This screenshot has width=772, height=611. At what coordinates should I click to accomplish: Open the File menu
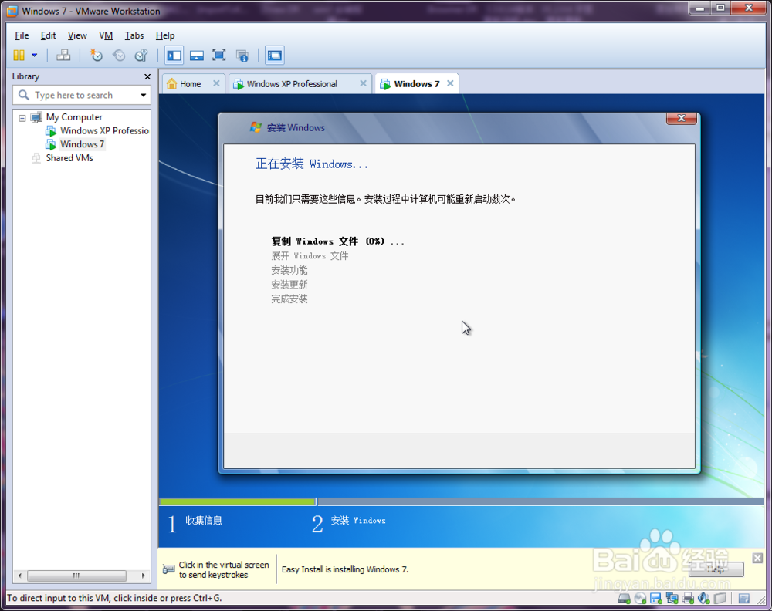[x=22, y=35]
